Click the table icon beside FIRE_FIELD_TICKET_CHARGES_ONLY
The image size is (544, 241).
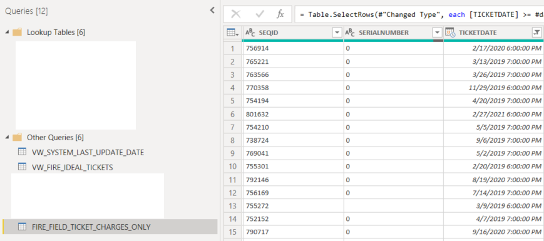click(x=22, y=227)
